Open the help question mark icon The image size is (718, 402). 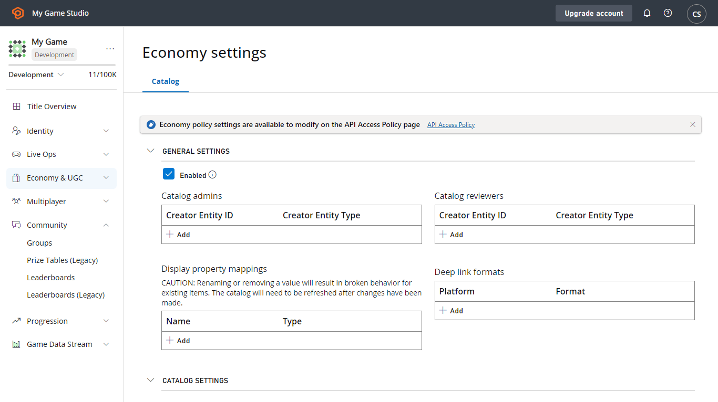tap(668, 13)
